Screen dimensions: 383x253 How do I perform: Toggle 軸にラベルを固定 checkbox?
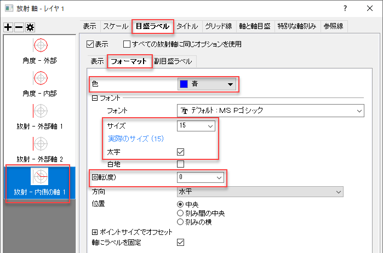click(x=180, y=242)
